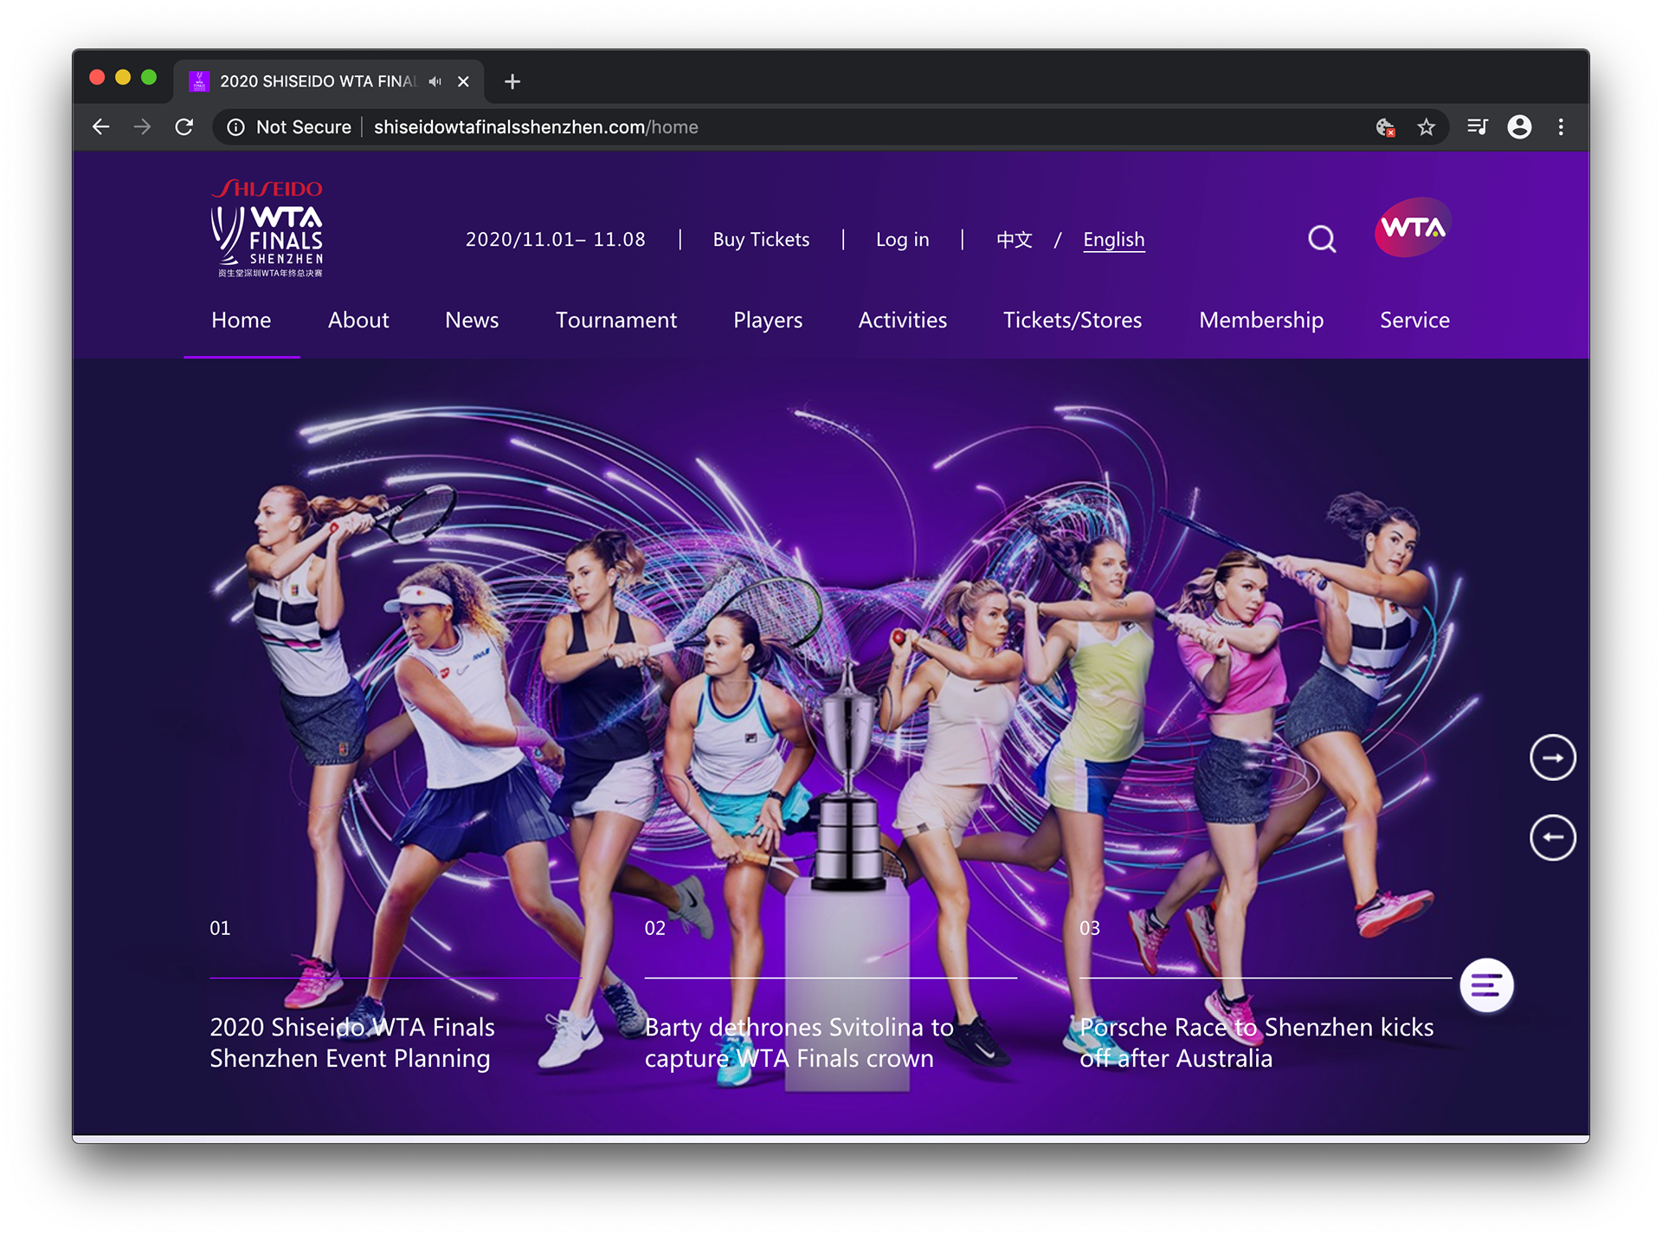Reload the page with the refresh icon
The height and width of the screenshot is (1239, 1662).
tap(184, 127)
